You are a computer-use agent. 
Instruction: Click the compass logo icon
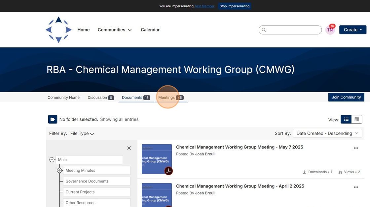[x=58, y=29]
